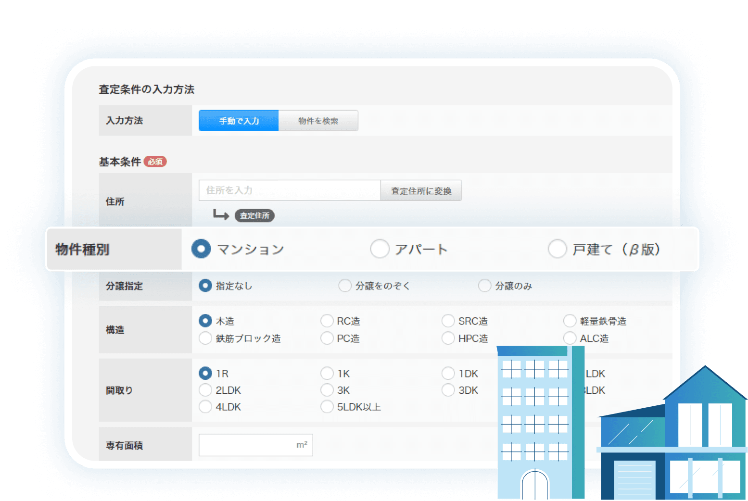
Task: Select 4LDK floor plan radio
Action: tap(205, 407)
